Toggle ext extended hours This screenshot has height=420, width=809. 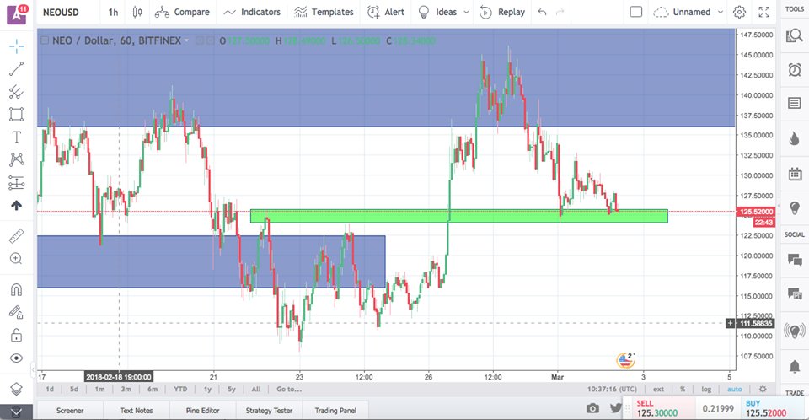click(x=658, y=389)
